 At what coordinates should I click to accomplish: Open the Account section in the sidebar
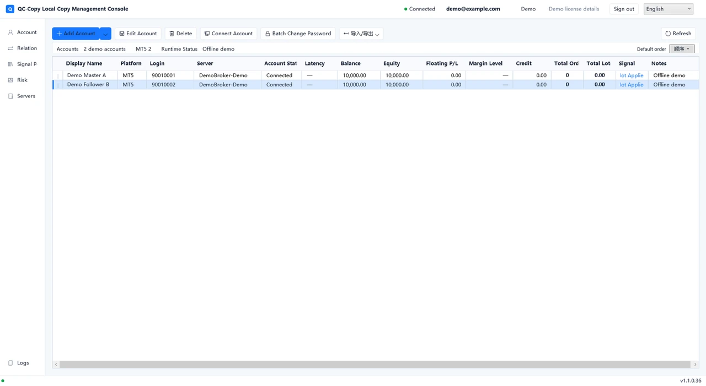(23, 32)
